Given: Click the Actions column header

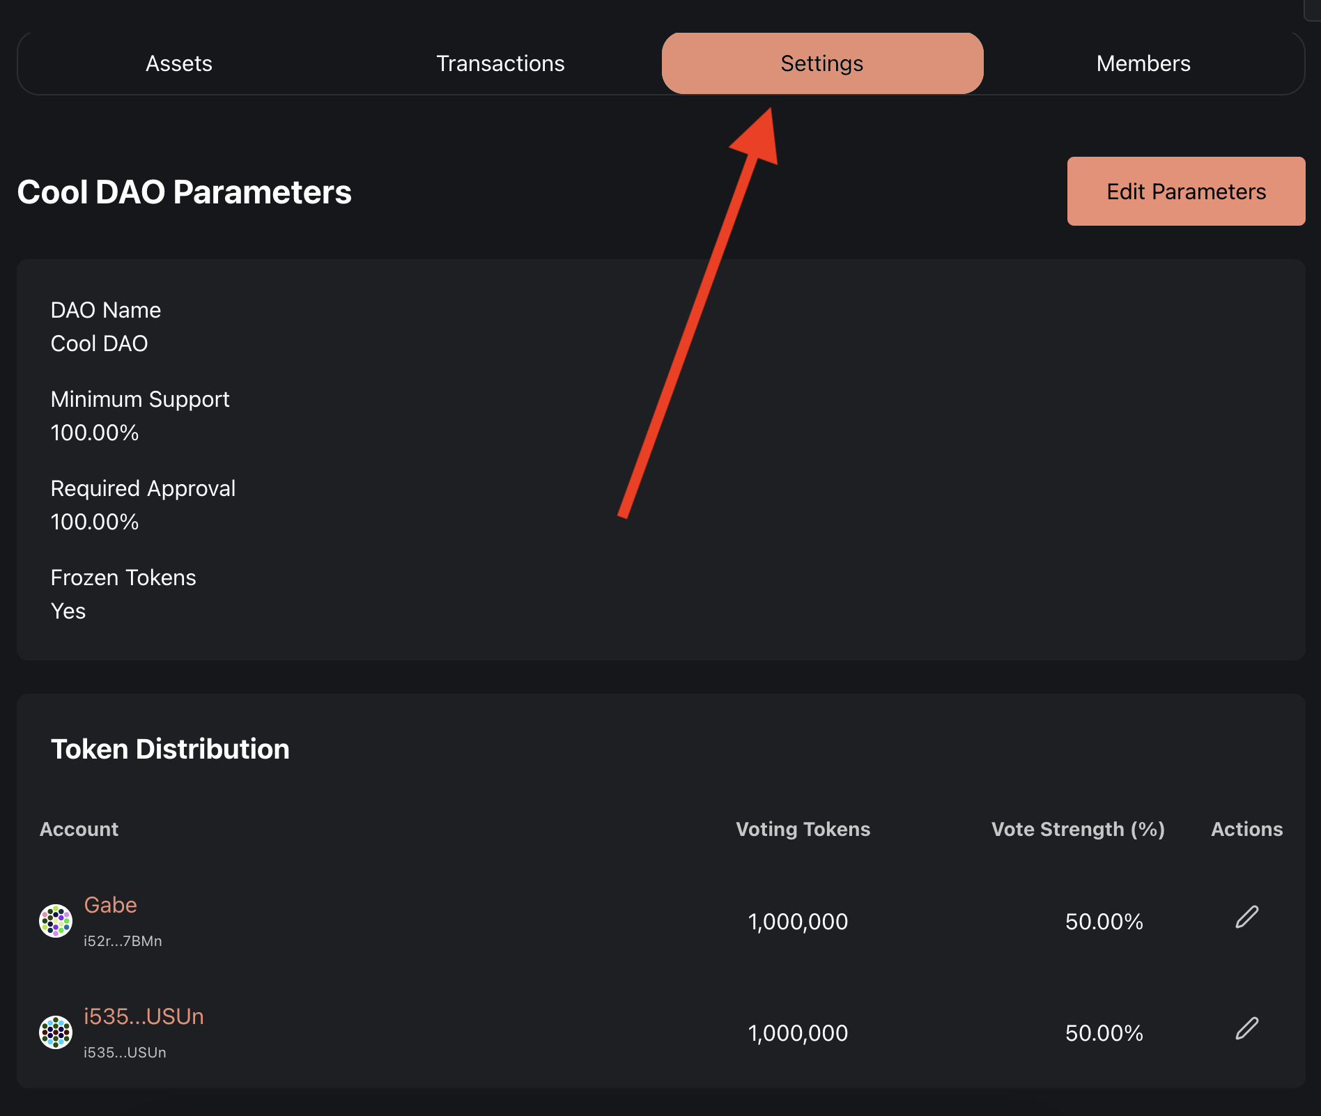Looking at the screenshot, I should (x=1246, y=829).
